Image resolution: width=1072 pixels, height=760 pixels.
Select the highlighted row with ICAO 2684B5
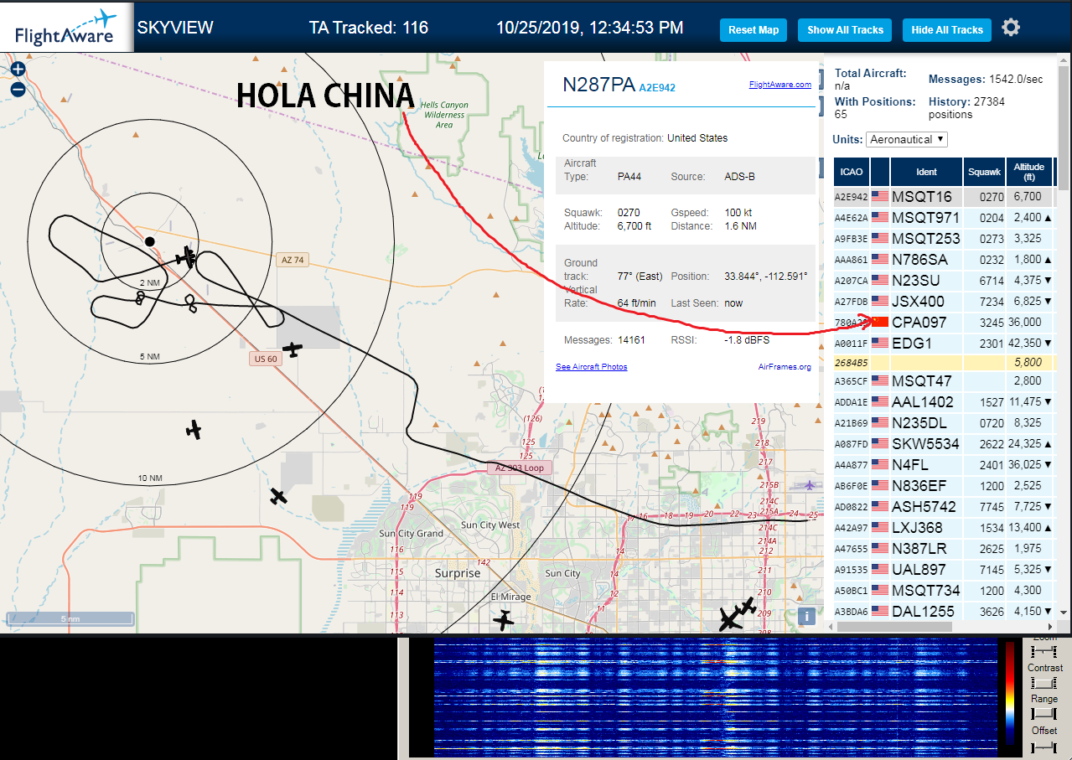click(945, 362)
